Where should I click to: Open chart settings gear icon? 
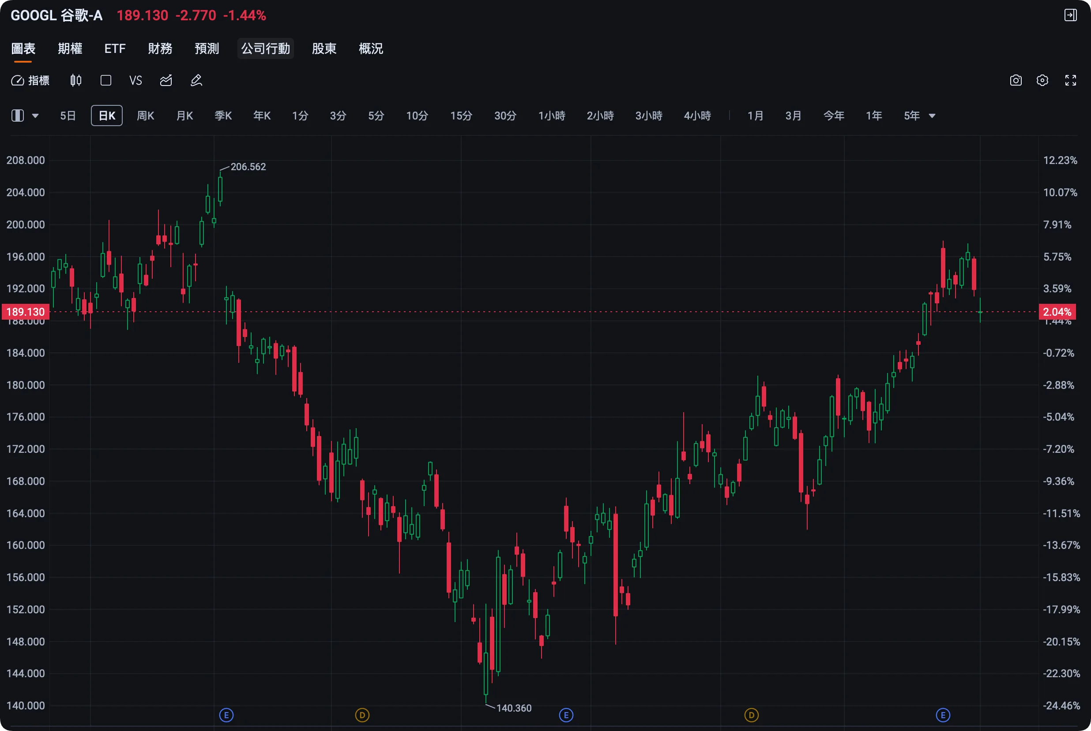pyautogui.click(x=1042, y=81)
